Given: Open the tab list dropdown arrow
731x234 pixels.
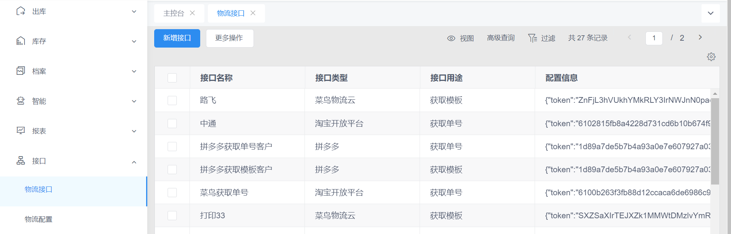Looking at the screenshot, I should (711, 13).
